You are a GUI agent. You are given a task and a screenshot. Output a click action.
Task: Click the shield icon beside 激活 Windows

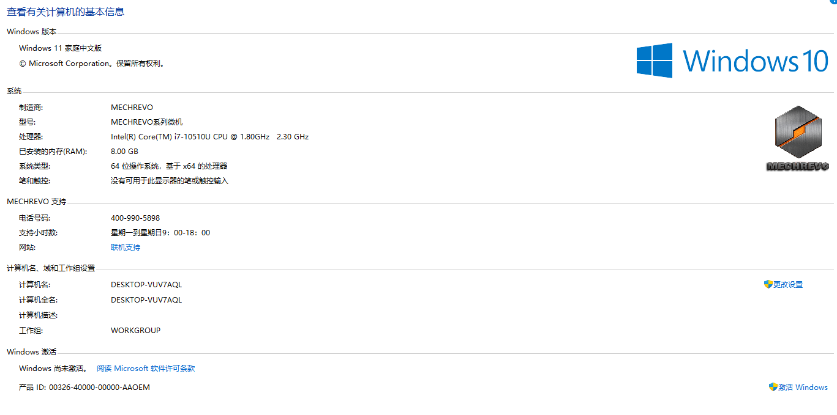(x=773, y=387)
